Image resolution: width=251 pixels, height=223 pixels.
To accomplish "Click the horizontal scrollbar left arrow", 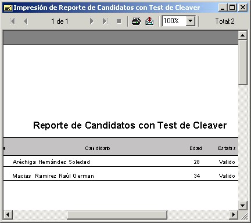I will [x=8, y=214].
